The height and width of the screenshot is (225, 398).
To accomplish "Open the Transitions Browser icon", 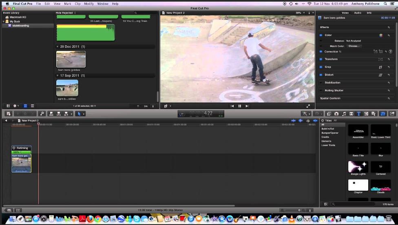I will 351,114.
